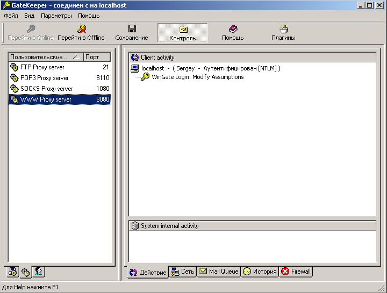Switch to the Mail Queue tab
This screenshot has width=387, height=293.
tap(219, 271)
